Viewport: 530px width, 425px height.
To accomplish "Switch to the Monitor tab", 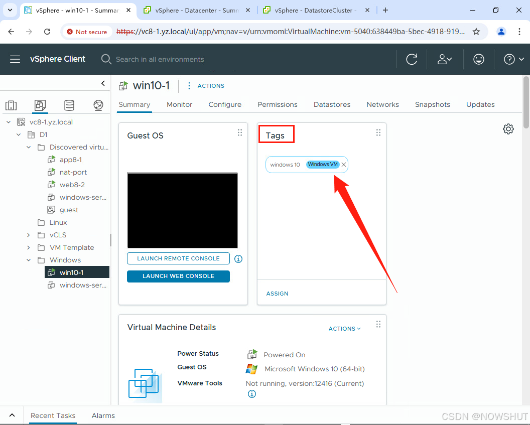I will pyautogui.click(x=180, y=105).
